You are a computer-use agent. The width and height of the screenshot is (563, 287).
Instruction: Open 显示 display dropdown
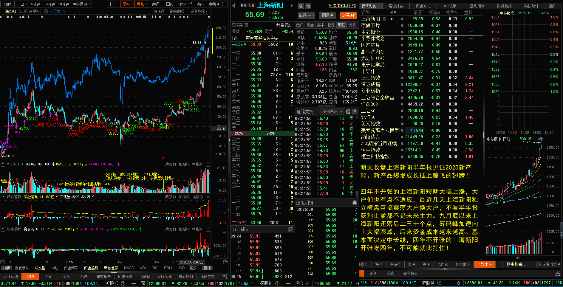coord(184,4)
